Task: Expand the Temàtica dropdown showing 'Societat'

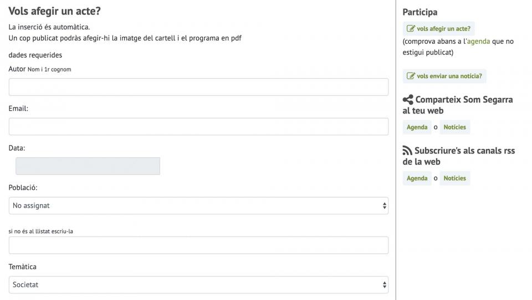Action: pyautogui.click(x=198, y=285)
